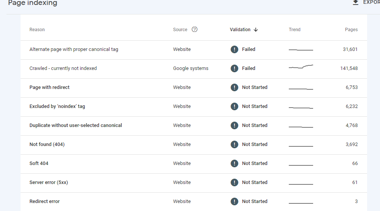Click the '6,232' pages value
The height and width of the screenshot is (211, 380).
tap(351, 106)
